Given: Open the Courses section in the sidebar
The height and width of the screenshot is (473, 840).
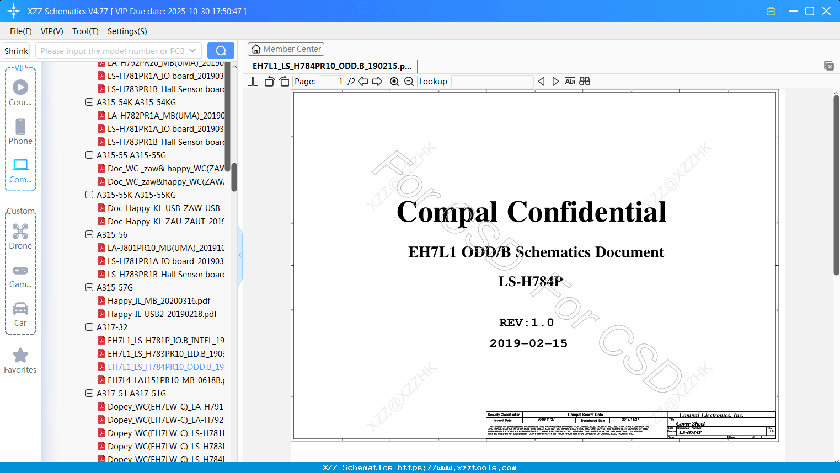Looking at the screenshot, I should (x=20, y=93).
